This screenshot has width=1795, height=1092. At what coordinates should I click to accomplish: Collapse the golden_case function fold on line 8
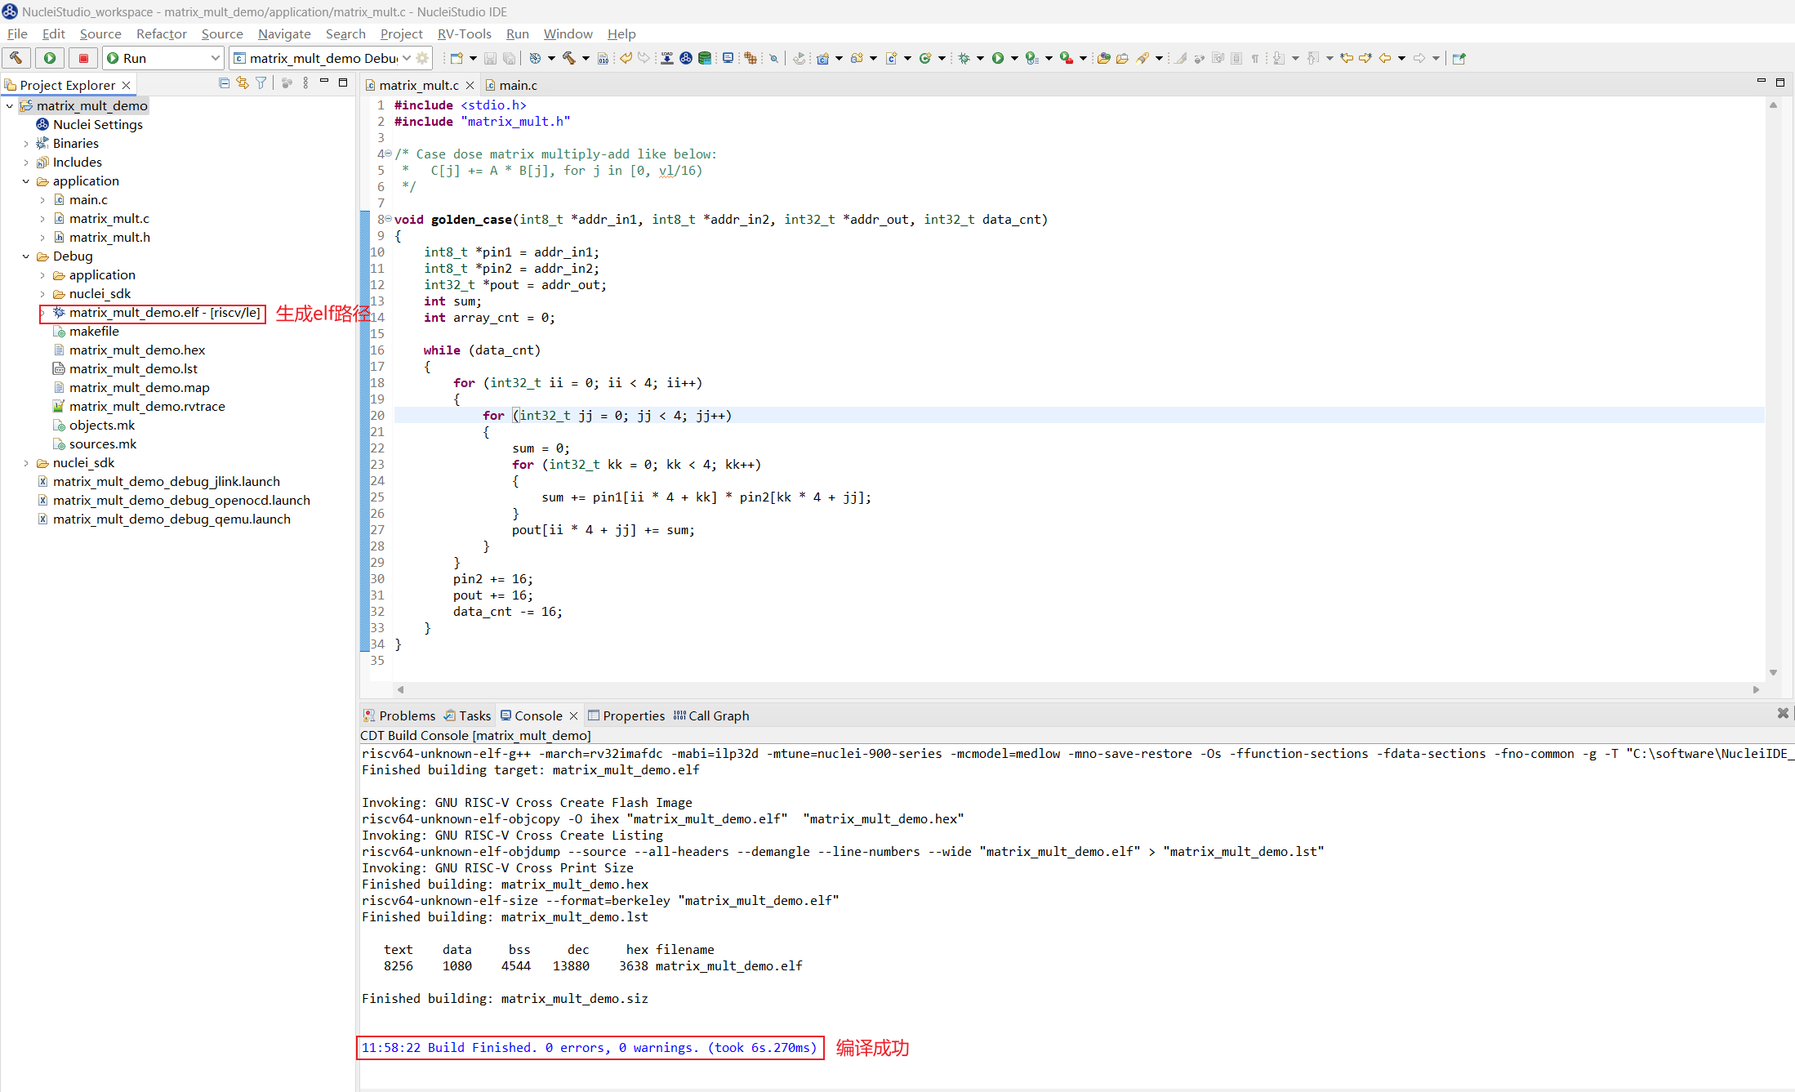click(389, 220)
